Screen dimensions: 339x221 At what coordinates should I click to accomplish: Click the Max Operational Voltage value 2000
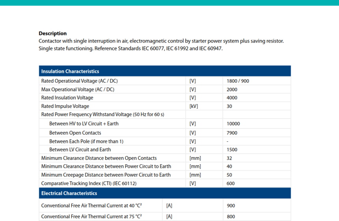pos(232,89)
